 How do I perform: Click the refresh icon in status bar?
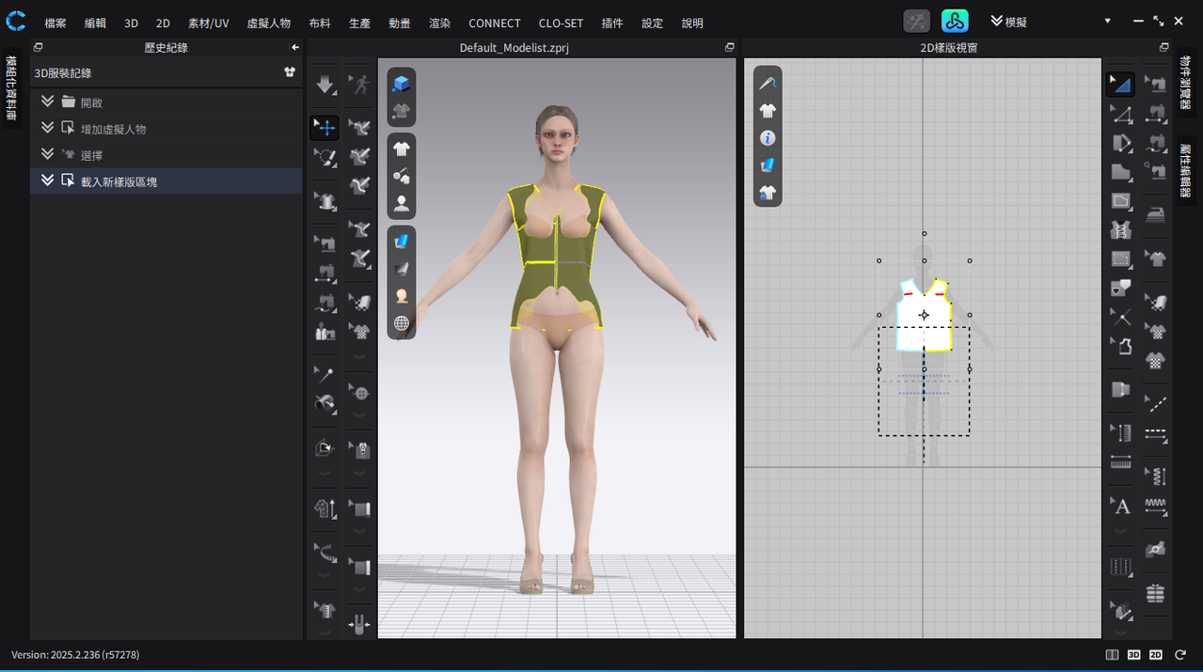click(1179, 654)
